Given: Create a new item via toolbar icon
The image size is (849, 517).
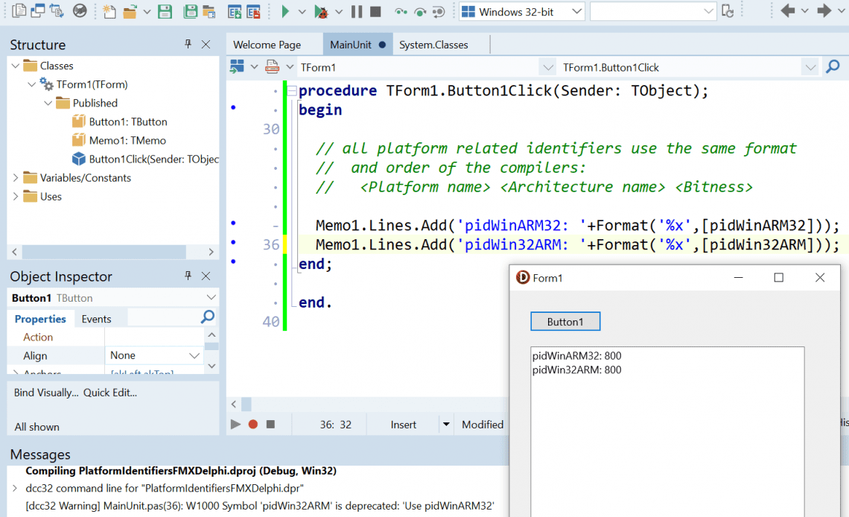Looking at the screenshot, I should click(x=109, y=11).
